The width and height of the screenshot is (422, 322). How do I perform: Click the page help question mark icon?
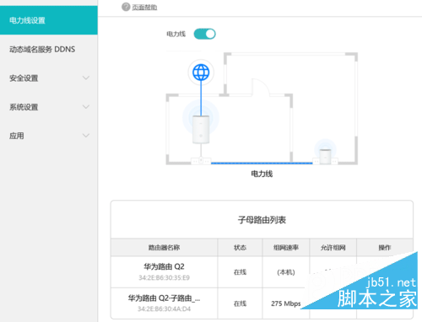[x=126, y=7]
